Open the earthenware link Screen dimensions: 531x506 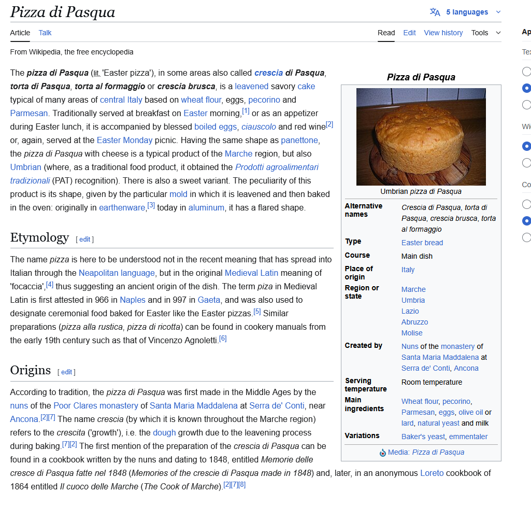(122, 208)
